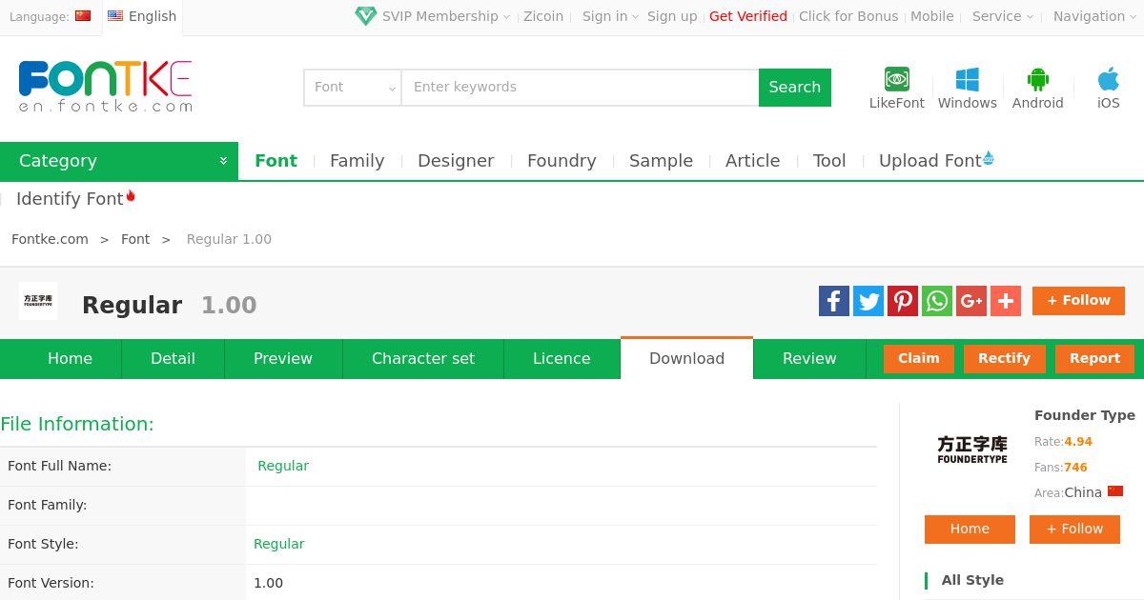Switch language to Chinese flag
The width and height of the screenshot is (1144, 600).
83,15
